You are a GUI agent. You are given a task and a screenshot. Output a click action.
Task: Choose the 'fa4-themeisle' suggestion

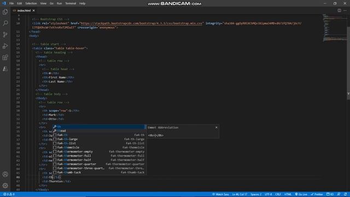(99, 147)
